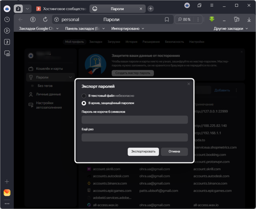
Task: Click the Alice assistant icon at top left
Action: pos(7,9)
